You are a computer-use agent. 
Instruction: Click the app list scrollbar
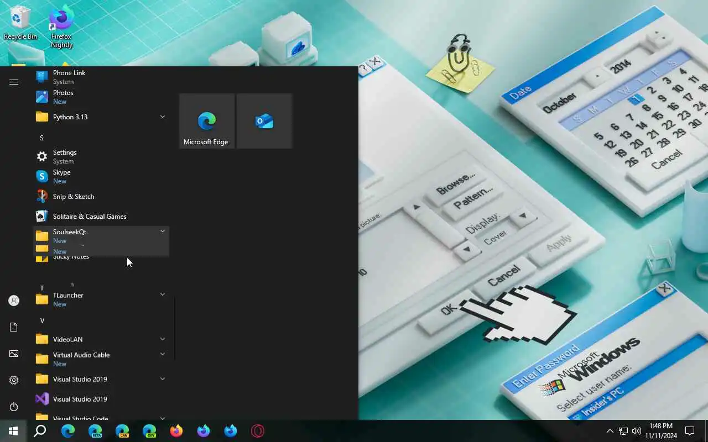(x=175, y=329)
